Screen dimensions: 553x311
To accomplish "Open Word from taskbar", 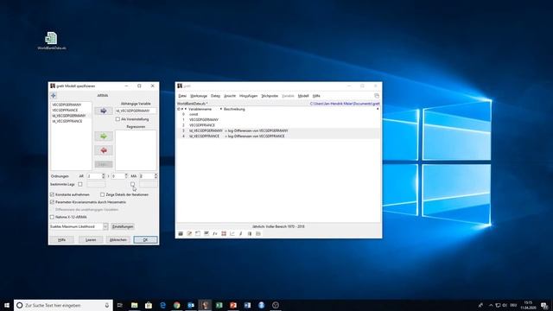I will coord(247,305).
